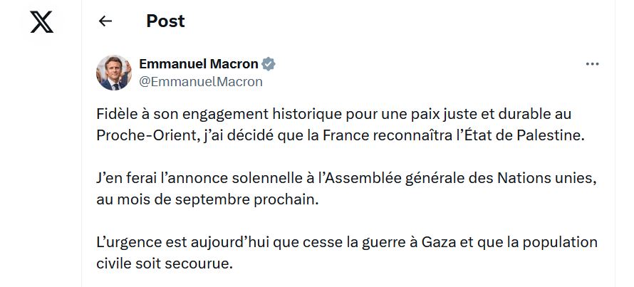Viewport: 634px width, 287px height.
Task: Go back using the left arrow
Action: tap(105, 21)
